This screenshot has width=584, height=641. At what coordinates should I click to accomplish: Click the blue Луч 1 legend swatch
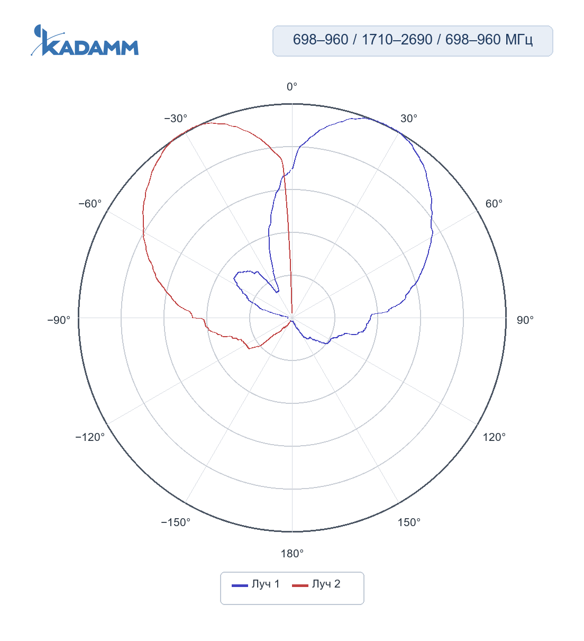pos(240,585)
